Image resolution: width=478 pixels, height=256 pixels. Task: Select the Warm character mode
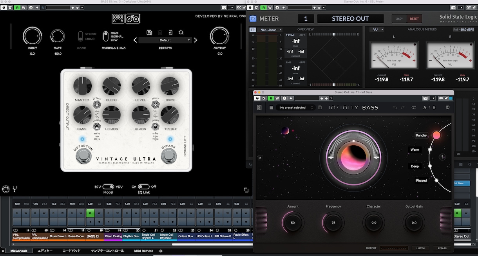click(415, 150)
